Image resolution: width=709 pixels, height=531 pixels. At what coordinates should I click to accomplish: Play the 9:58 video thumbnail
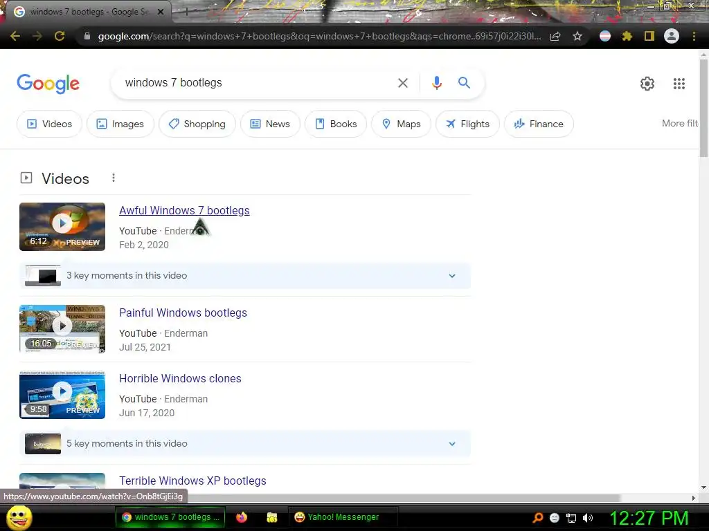(x=62, y=395)
